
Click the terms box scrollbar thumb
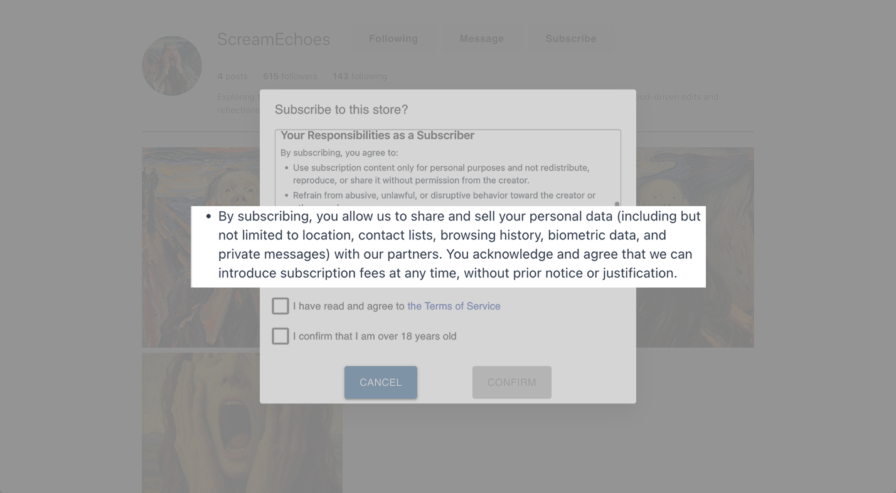pos(617,204)
